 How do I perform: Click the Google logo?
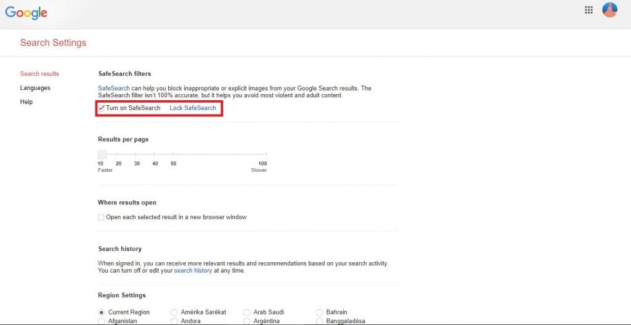click(26, 13)
